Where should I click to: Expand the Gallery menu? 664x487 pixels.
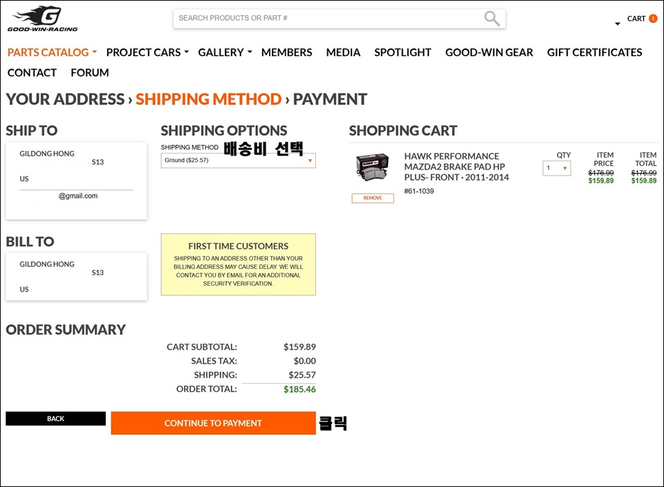[225, 52]
